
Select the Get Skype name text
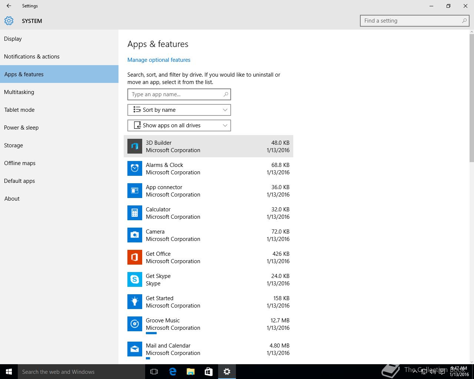[x=158, y=276]
